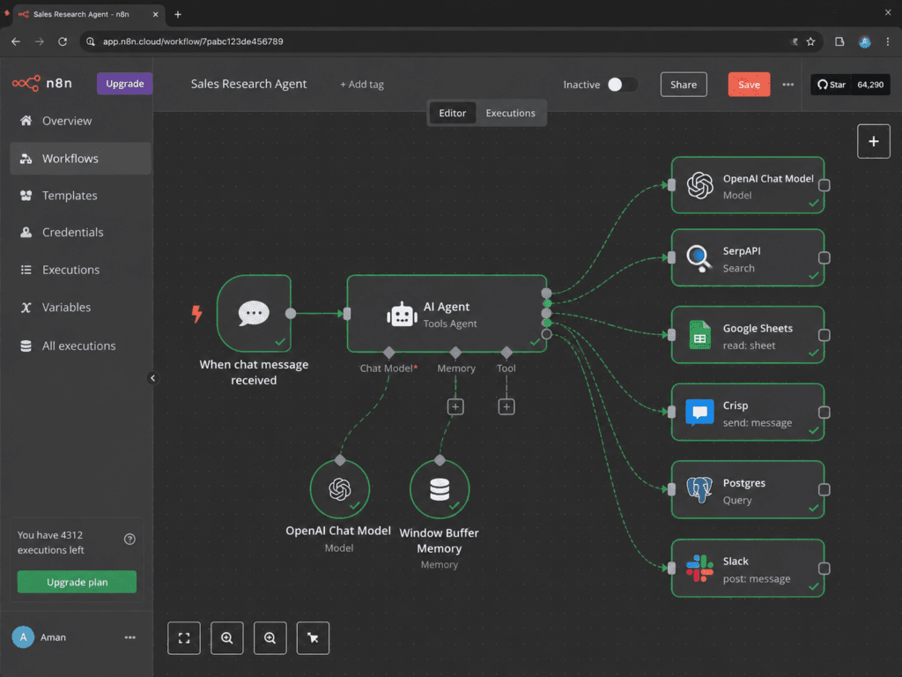Select the Postgres Query node icon
Viewport: 902px width, 677px height.
pos(699,490)
